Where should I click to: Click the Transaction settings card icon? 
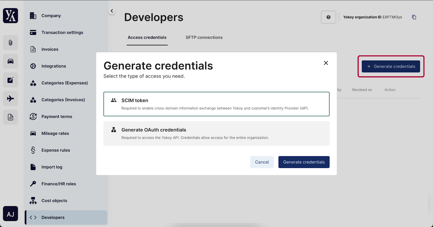[33, 32]
